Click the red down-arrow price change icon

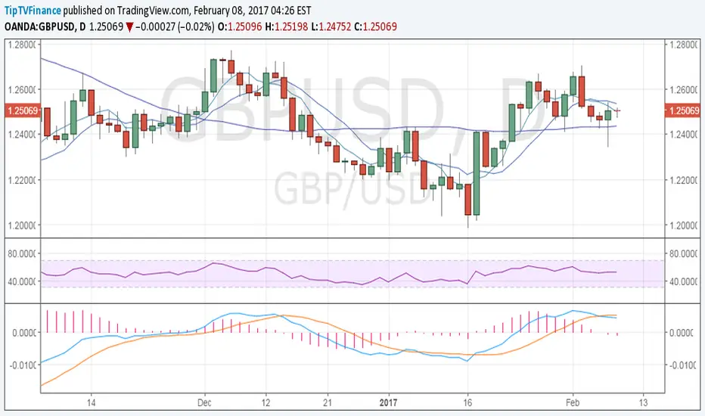[129, 27]
